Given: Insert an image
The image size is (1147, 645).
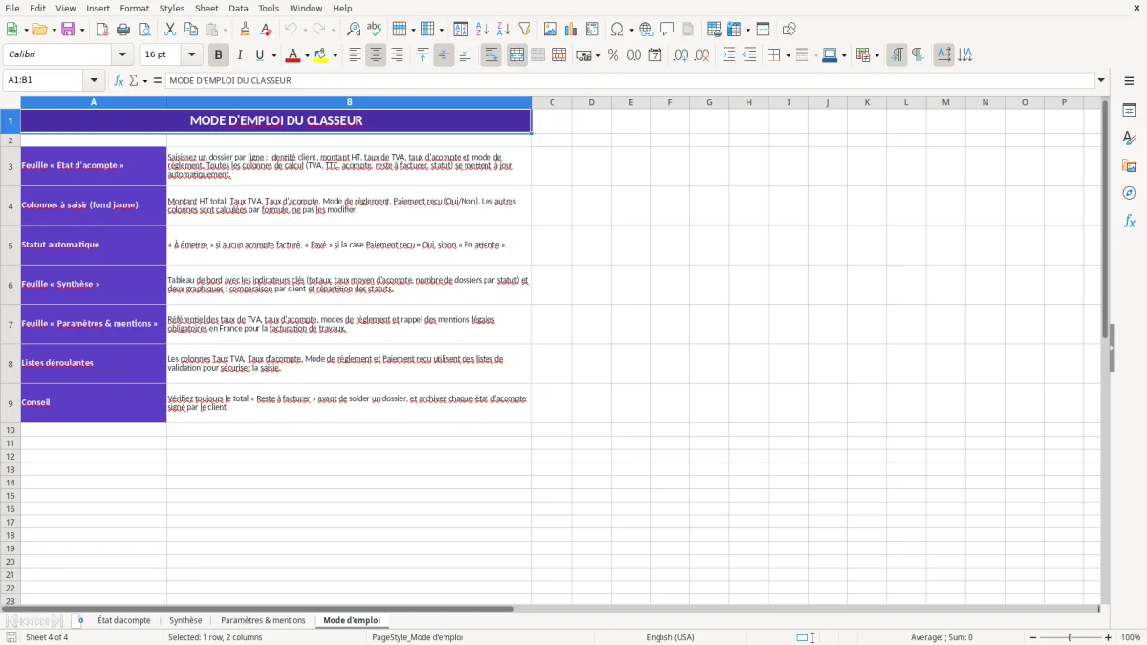Looking at the screenshot, I should coord(551,30).
